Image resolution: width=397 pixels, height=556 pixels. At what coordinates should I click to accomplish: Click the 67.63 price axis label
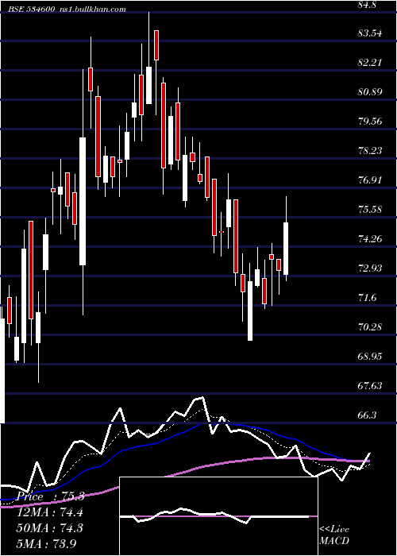pos(370,386)
